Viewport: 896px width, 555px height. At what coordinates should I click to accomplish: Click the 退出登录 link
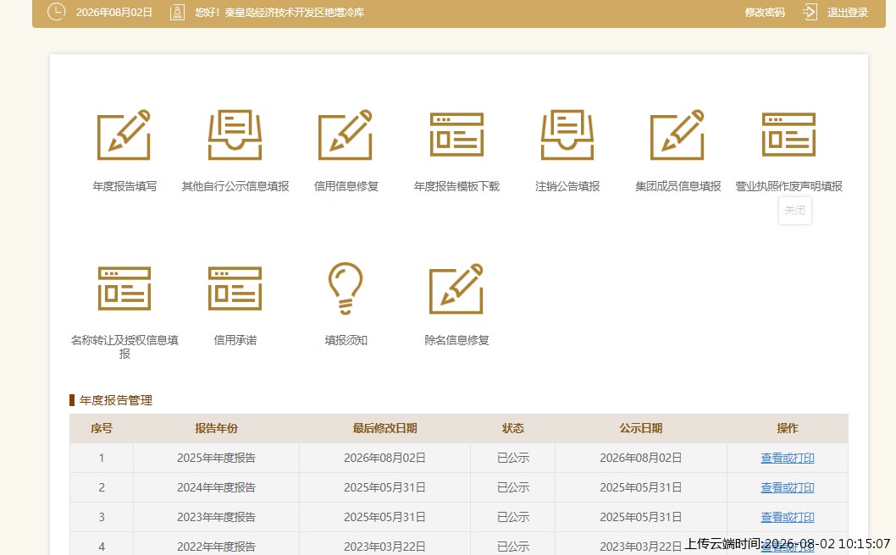(848, 13)
